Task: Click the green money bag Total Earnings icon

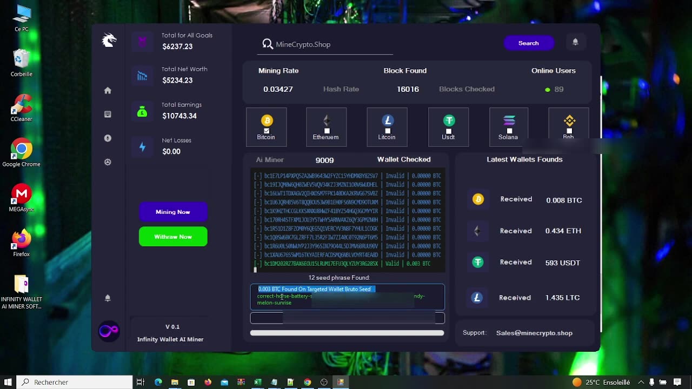Action: click(x=142, y=111)
